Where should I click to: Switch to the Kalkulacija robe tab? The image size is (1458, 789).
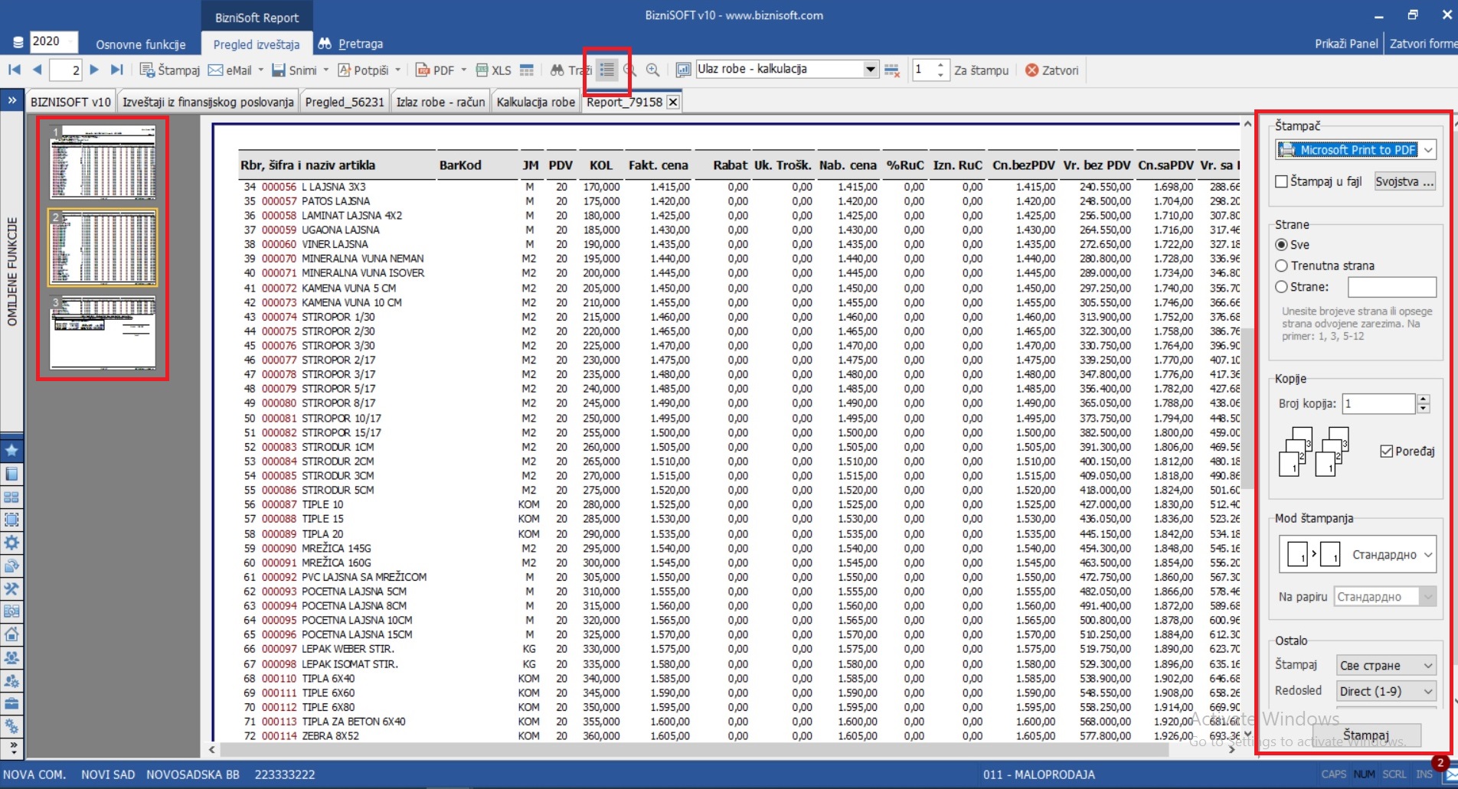click(535, 102)
